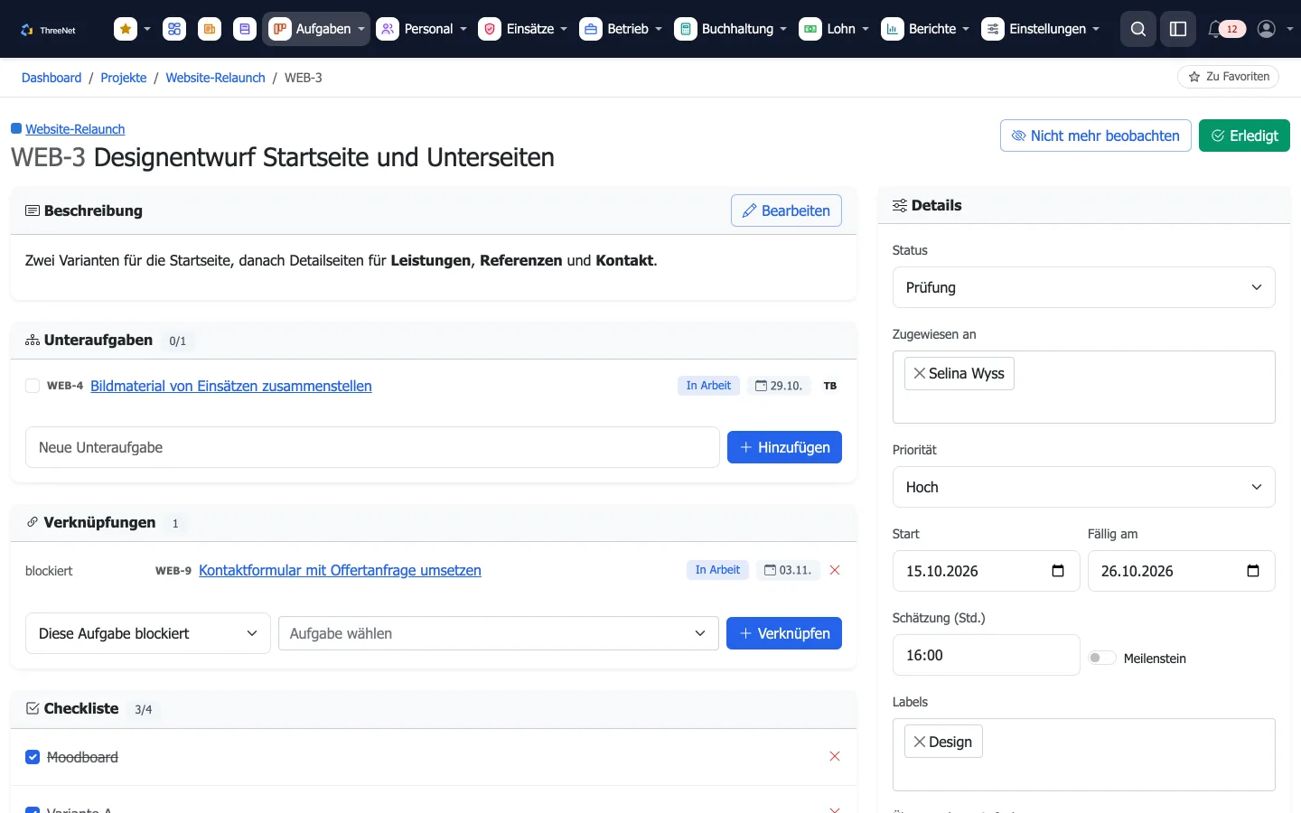This screenshot has width=1301, height=813.
Task: Expand the favorites star dropdown arrow
Action: point(147,29)
